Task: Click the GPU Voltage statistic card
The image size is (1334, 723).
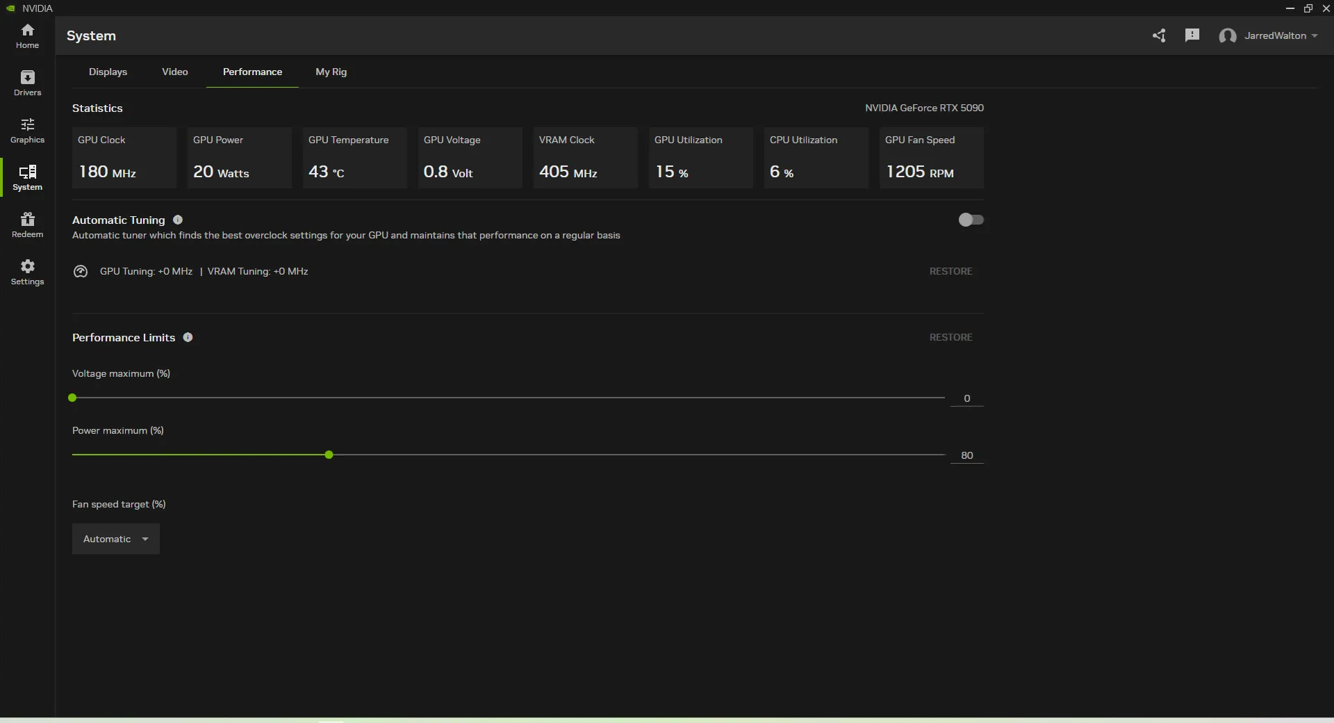Action: pyautogui.click(x=470, y=158)
